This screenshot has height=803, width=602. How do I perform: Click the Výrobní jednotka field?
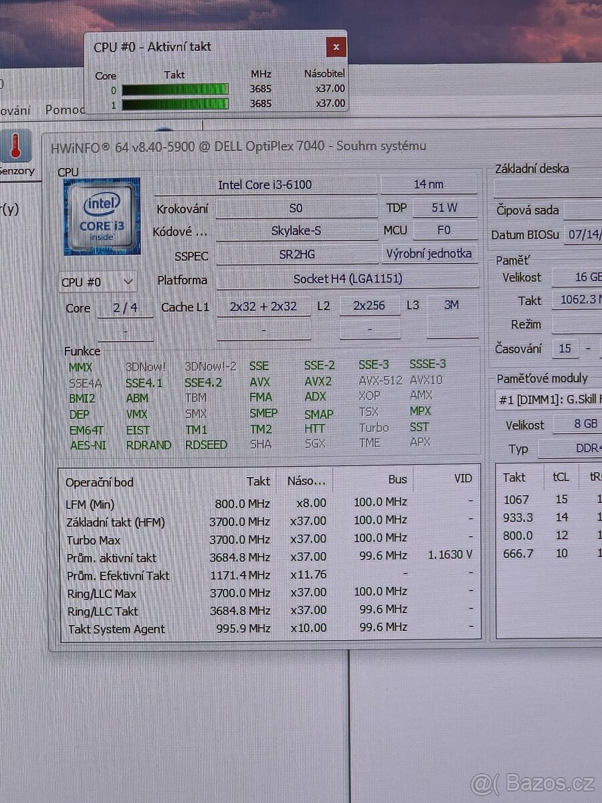429,254
